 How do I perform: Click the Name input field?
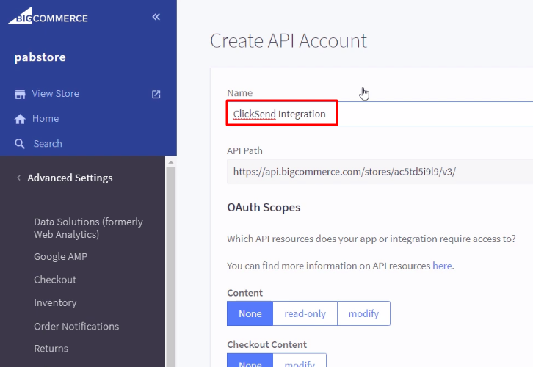point(380,114)
